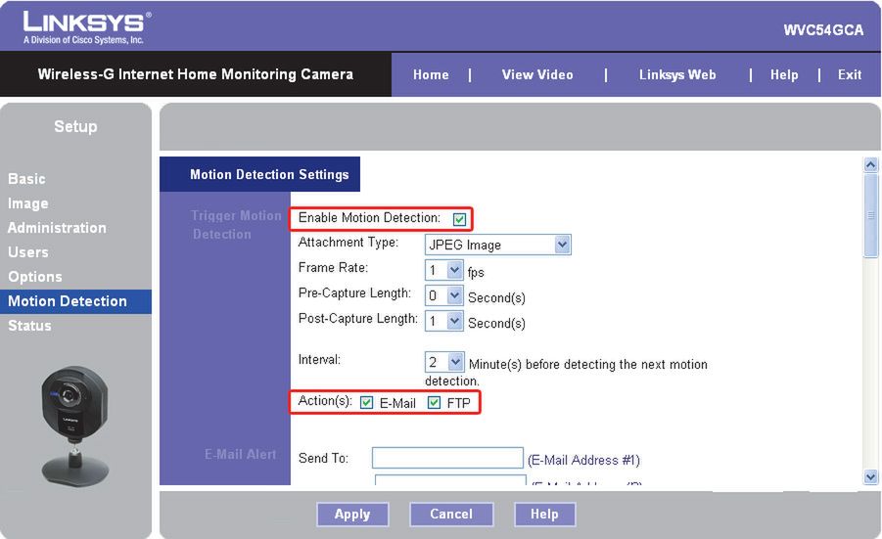Open the Attachment Type dropdown
The width and height of the screenshot is (882, 539).
click(x=498, y=245)
